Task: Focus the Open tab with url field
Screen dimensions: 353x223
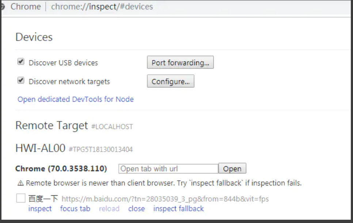Action: pyautogui.click(x=168, y=169)
